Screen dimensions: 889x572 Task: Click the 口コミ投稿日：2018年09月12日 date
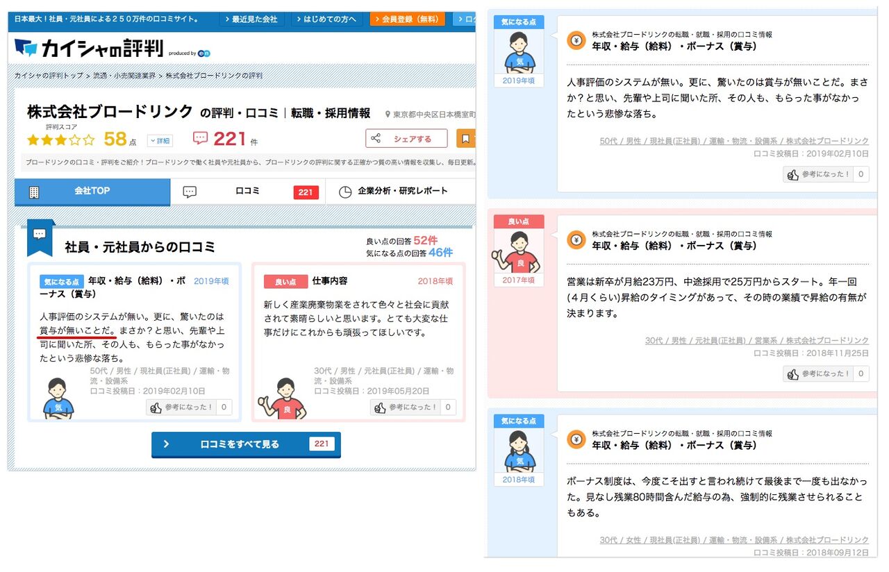coord(811,553)
